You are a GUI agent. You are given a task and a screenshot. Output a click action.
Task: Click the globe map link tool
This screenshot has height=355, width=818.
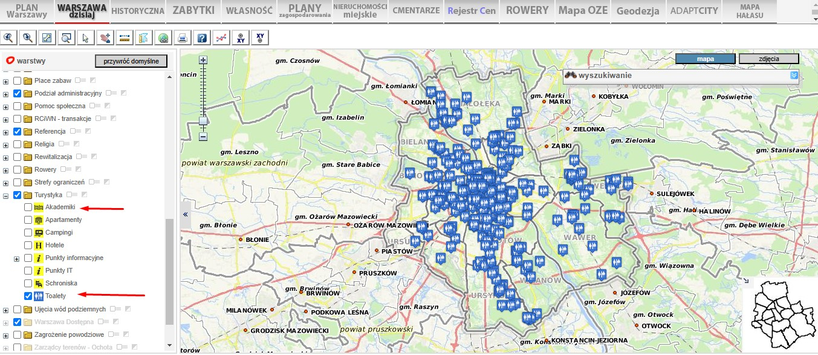click(x=163, y=37)
